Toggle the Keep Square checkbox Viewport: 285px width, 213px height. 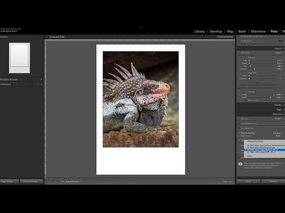(246, 101)
